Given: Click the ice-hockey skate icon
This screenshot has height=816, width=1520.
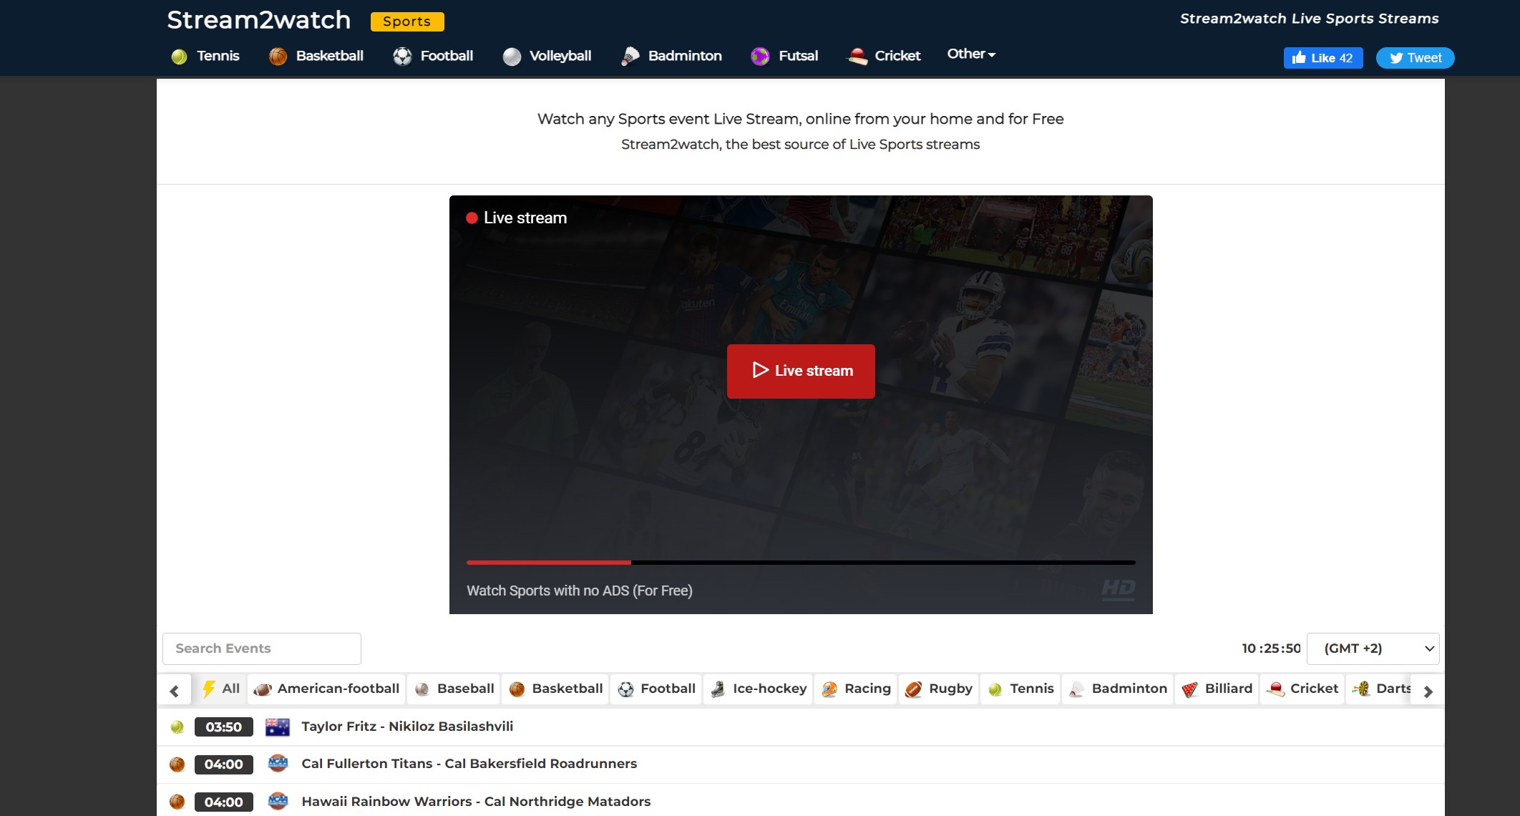Looking at the screenshot, I should click(718, 689).
